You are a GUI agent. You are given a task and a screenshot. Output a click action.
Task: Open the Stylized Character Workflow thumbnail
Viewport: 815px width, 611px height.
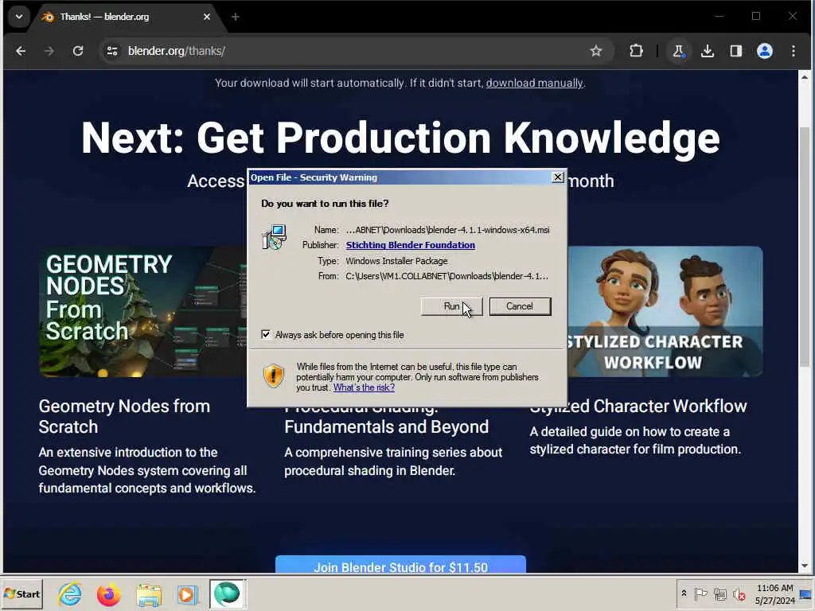(x=665, y=312)
